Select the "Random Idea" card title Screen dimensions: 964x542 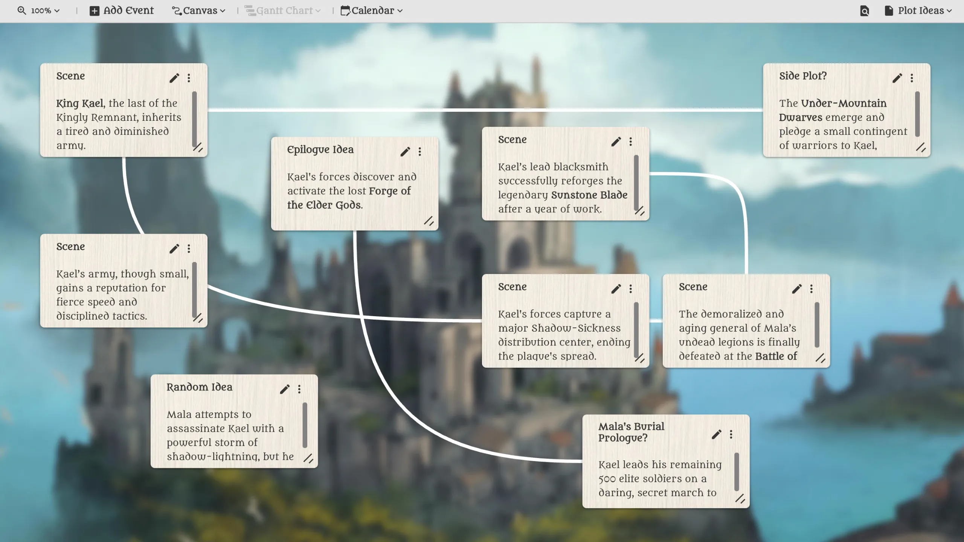[x=200, y=387]
